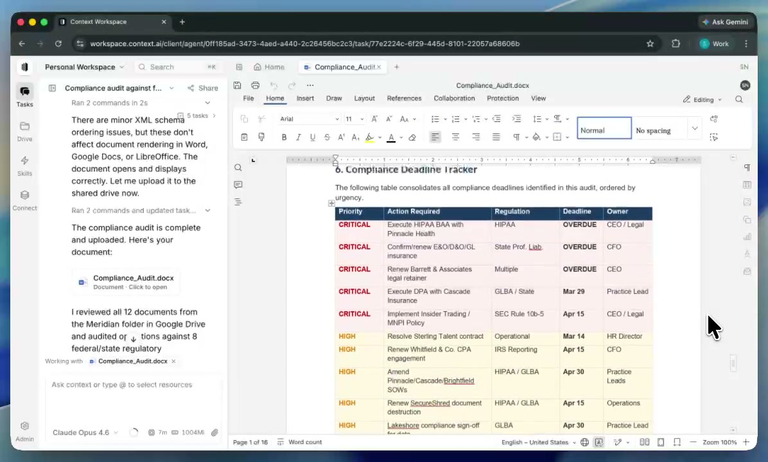Open Compliance_Audit.docx file card in chat
Viewport: 768px width, 462px height.
(126, 282)
